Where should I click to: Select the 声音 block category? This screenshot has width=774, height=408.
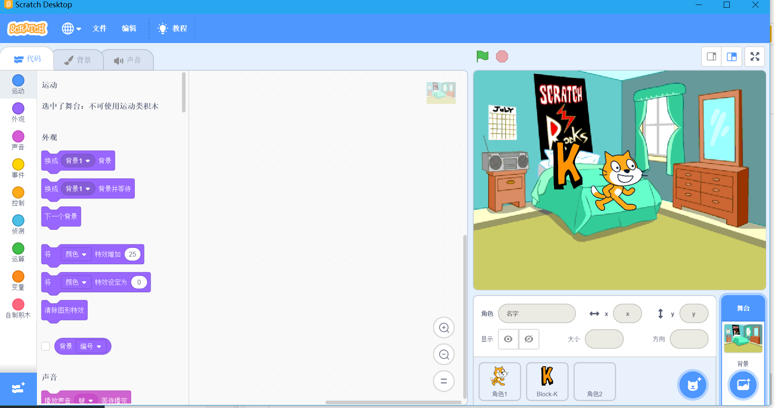18,140
